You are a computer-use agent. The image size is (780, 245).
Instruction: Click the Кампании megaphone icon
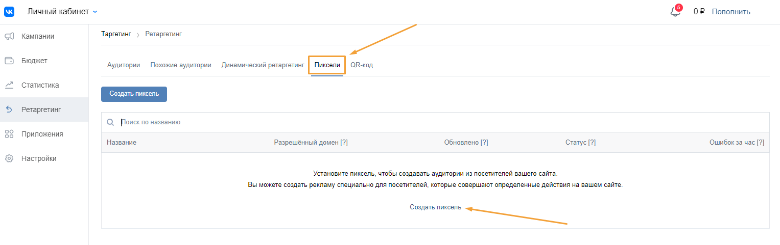tap(9, 36)
